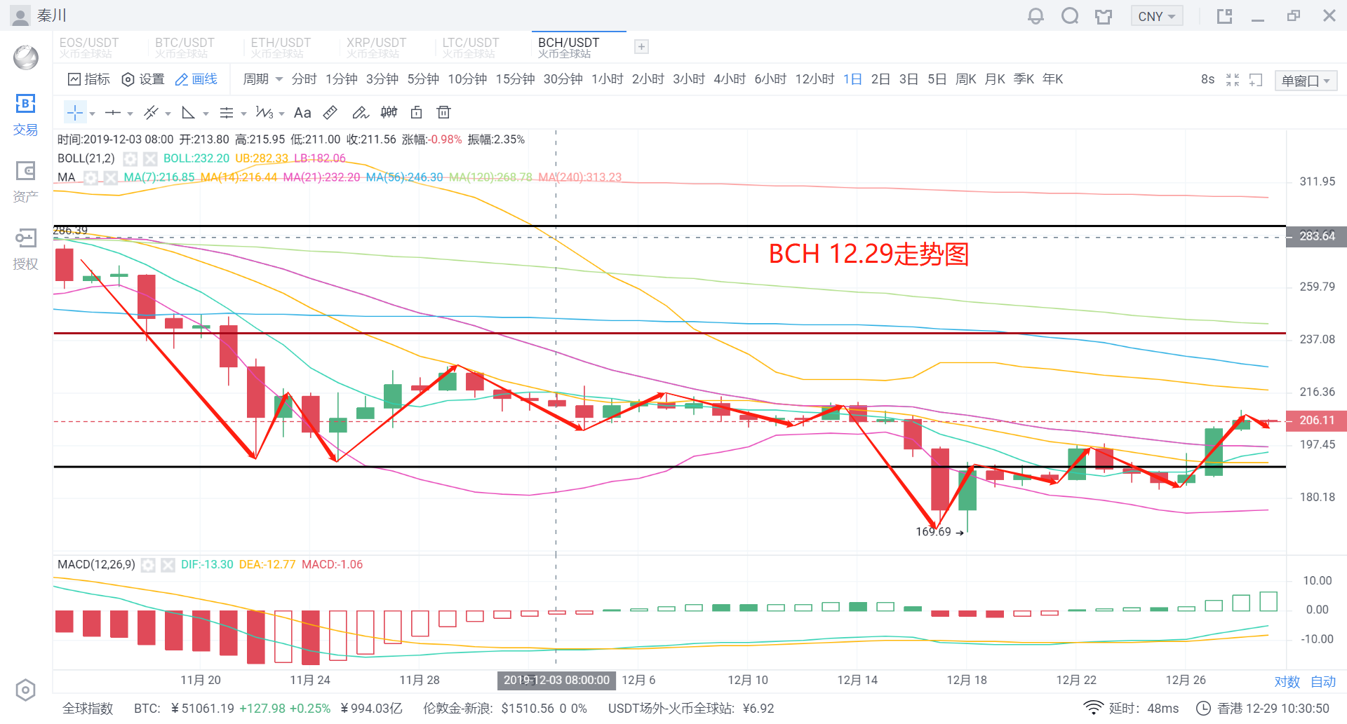Click the 283.64 price axis label

[1316, 237]
